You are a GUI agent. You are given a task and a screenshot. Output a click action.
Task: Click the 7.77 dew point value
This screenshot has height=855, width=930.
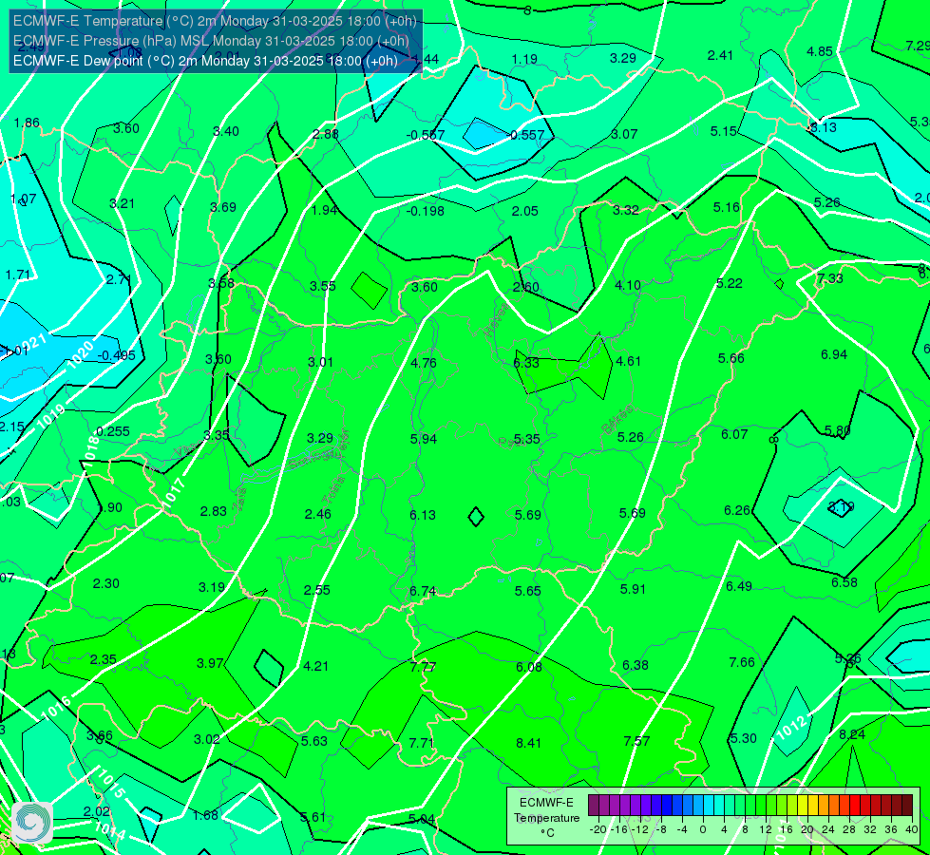coord(423,667)
